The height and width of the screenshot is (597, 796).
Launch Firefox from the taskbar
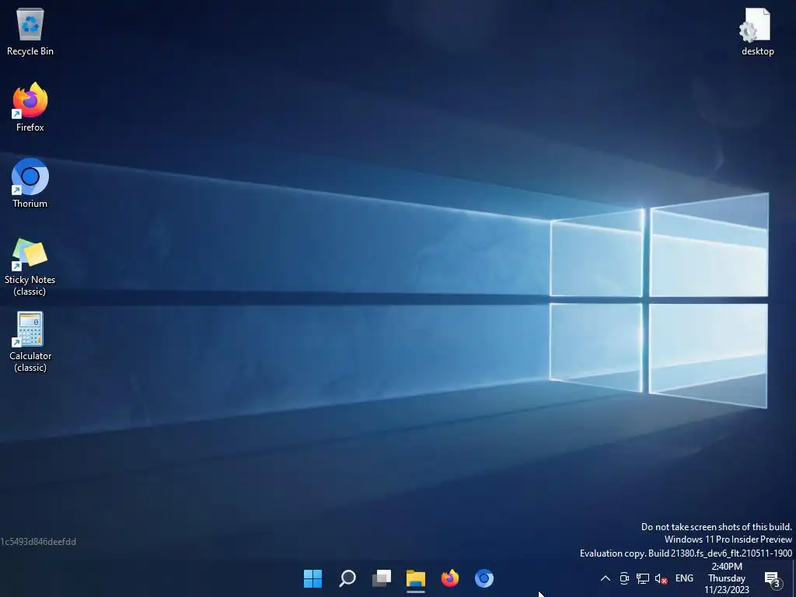[450, 578]
